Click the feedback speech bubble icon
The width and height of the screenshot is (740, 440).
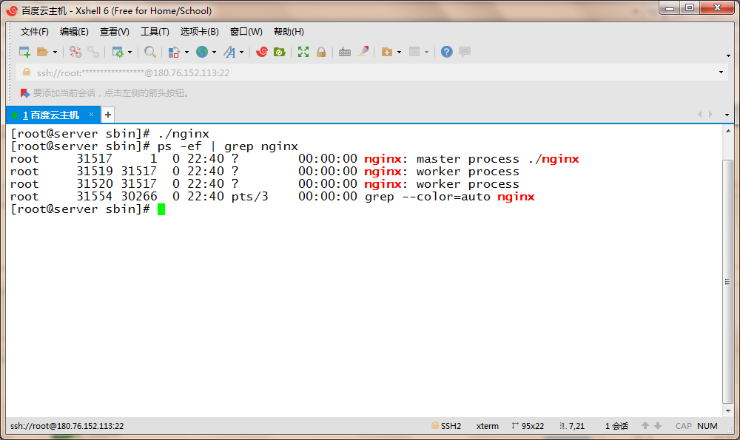coord(465,52)
